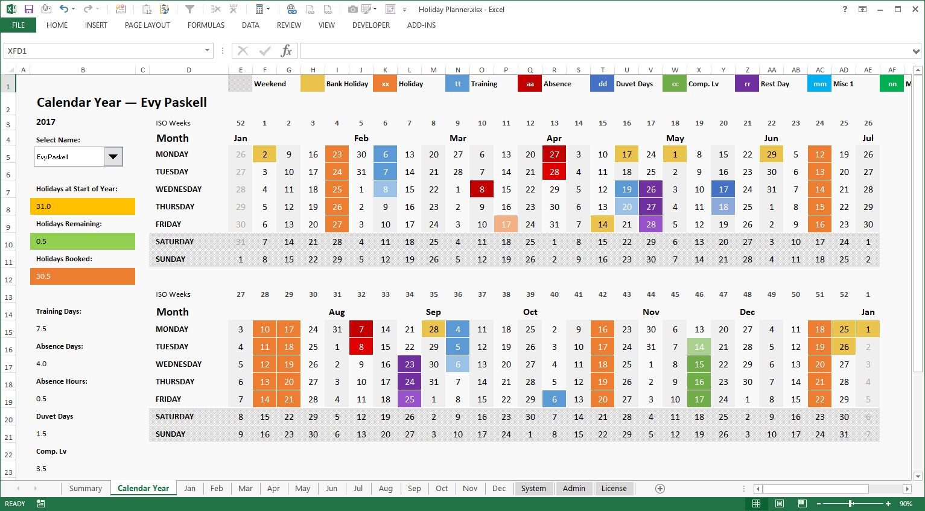Screen dimensions: 925x511
Task: Select the Filter icon on the Quick Access Toolbar
Action: (x=189, y=8)
